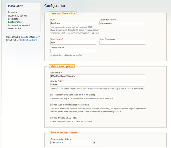
Task: Select License Agreement step in sidebar
Action: 18,16
